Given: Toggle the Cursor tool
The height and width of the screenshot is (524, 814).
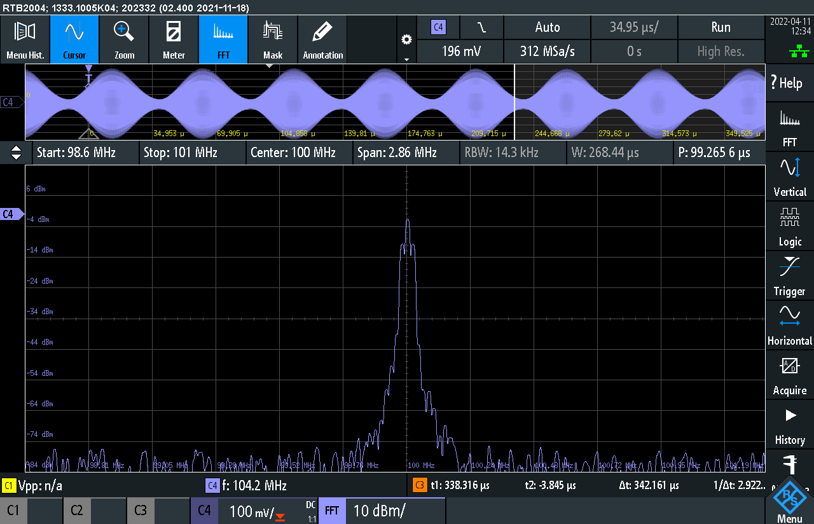Looking at the screenshot, I should coord(74,39).
